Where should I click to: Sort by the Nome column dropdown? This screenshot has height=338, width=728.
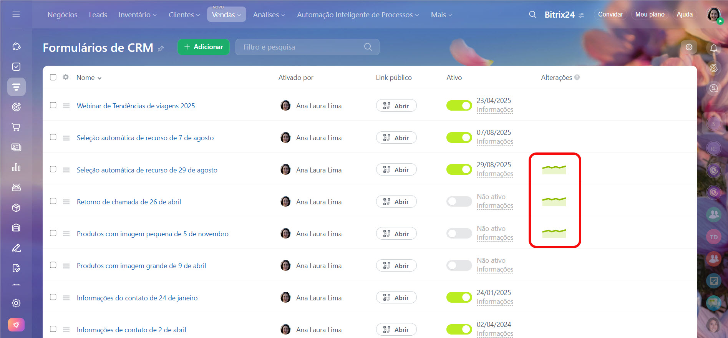click(89, 78)
